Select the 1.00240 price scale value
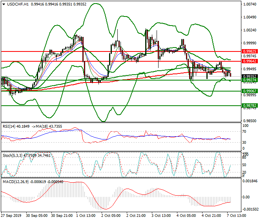259x220 pixels. click(250, 30)
